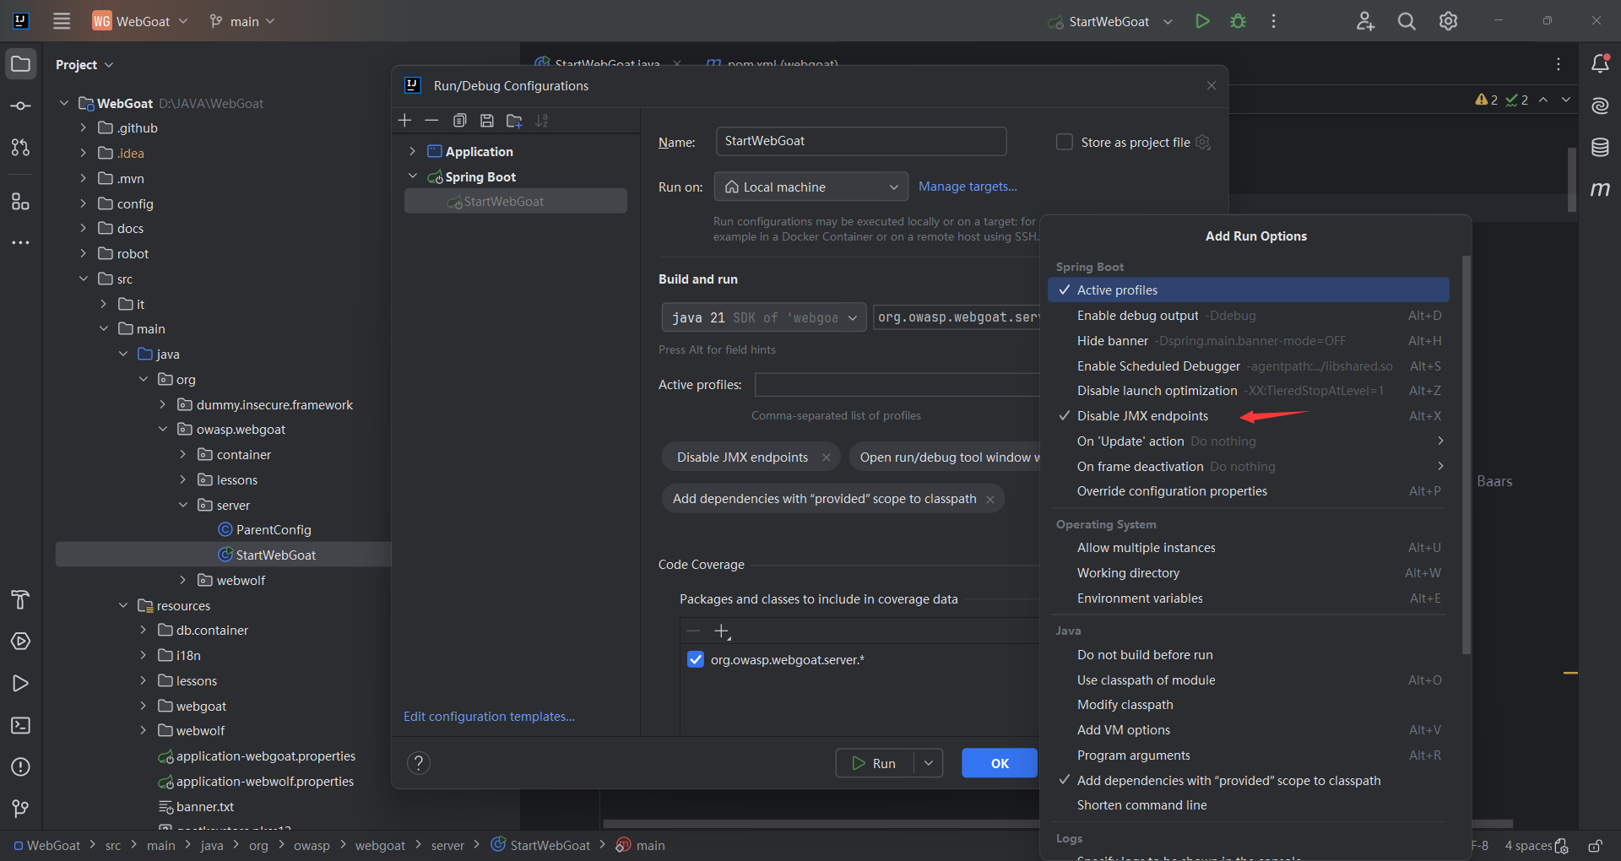Open the Pull Requests tool window

pyautogui.click(x=21, y=148)
